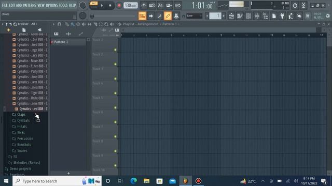Screen dimensions: 332x186
Task: Toggle the overdub/blend recording icon
Action: coord(169,6)
